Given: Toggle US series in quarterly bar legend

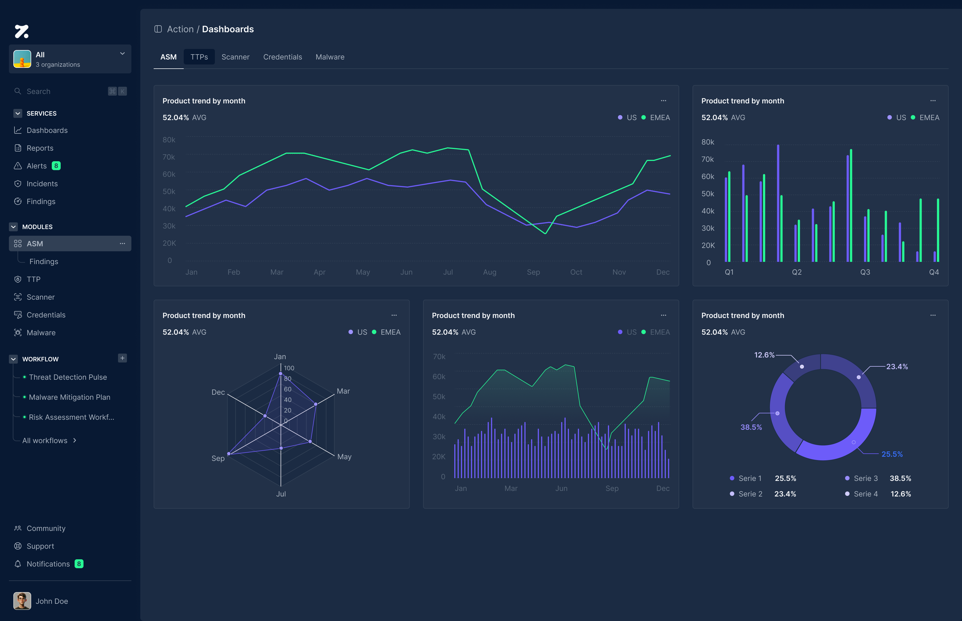Looking at the screenshot, I should (x=896, y=117).
